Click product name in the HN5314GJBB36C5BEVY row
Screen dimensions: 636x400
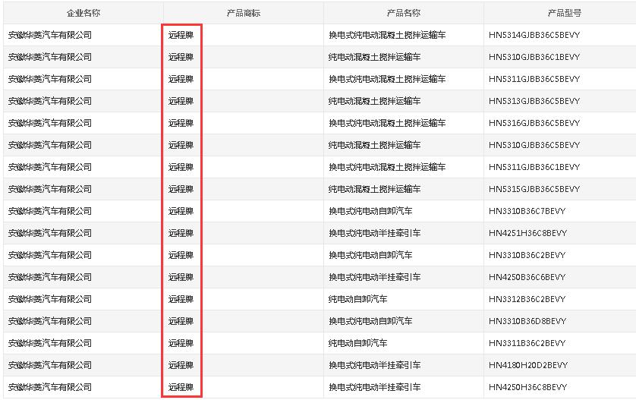pyautogui.click(x=387, y=35)
